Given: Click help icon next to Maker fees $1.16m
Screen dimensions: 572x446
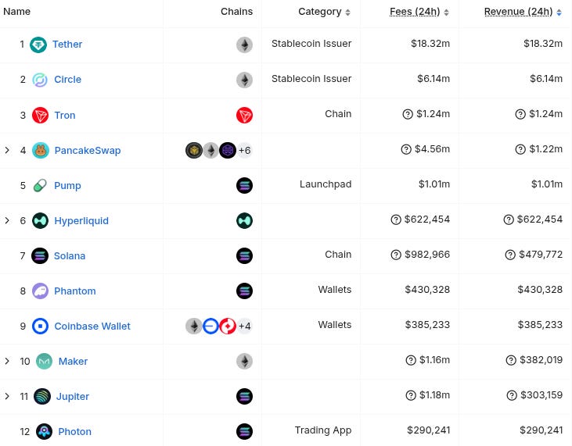Looking at the screenshot, I should point(411,360).
